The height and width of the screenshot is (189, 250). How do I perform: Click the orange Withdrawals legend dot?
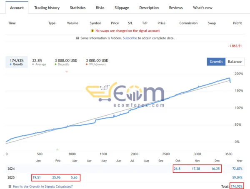point(87,65)
